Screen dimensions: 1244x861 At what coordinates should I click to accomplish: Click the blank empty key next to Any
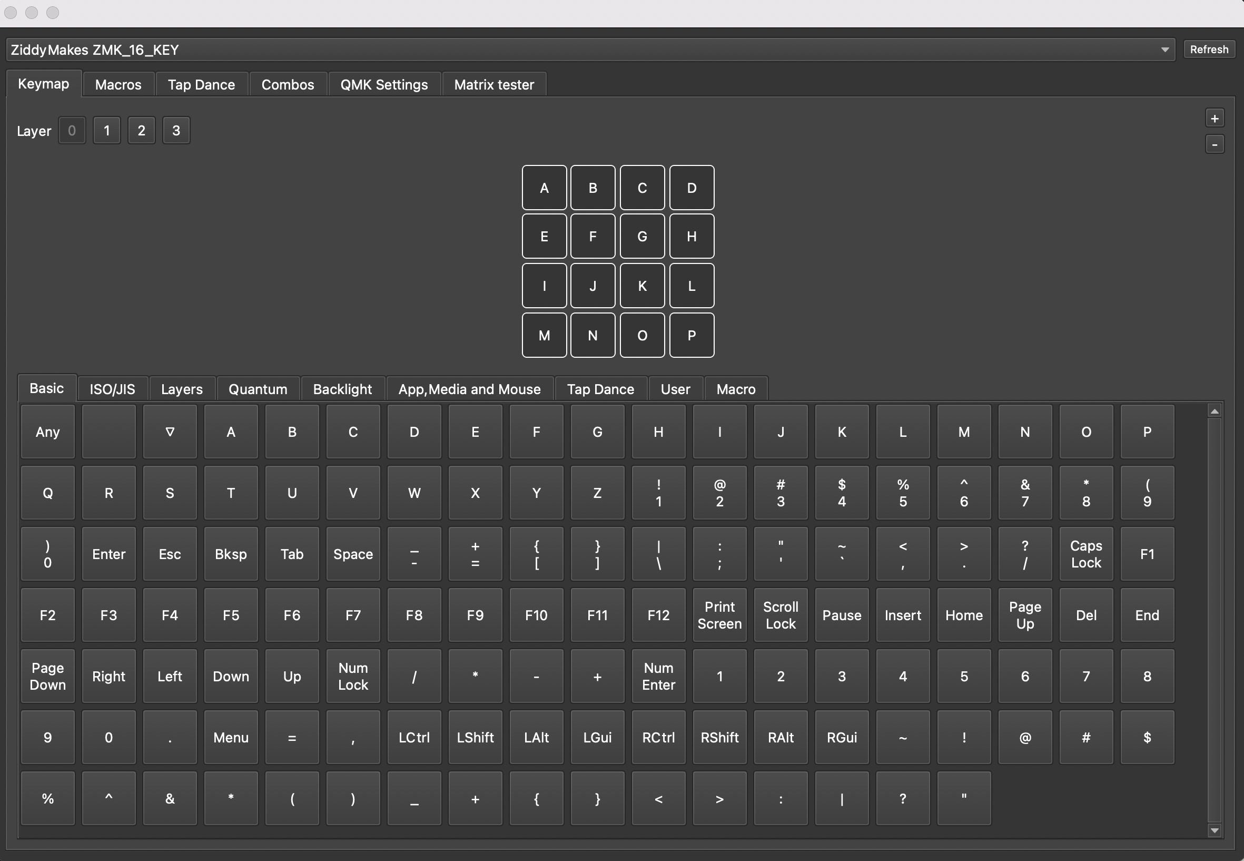pyautogui.click(x=108, y=432)
